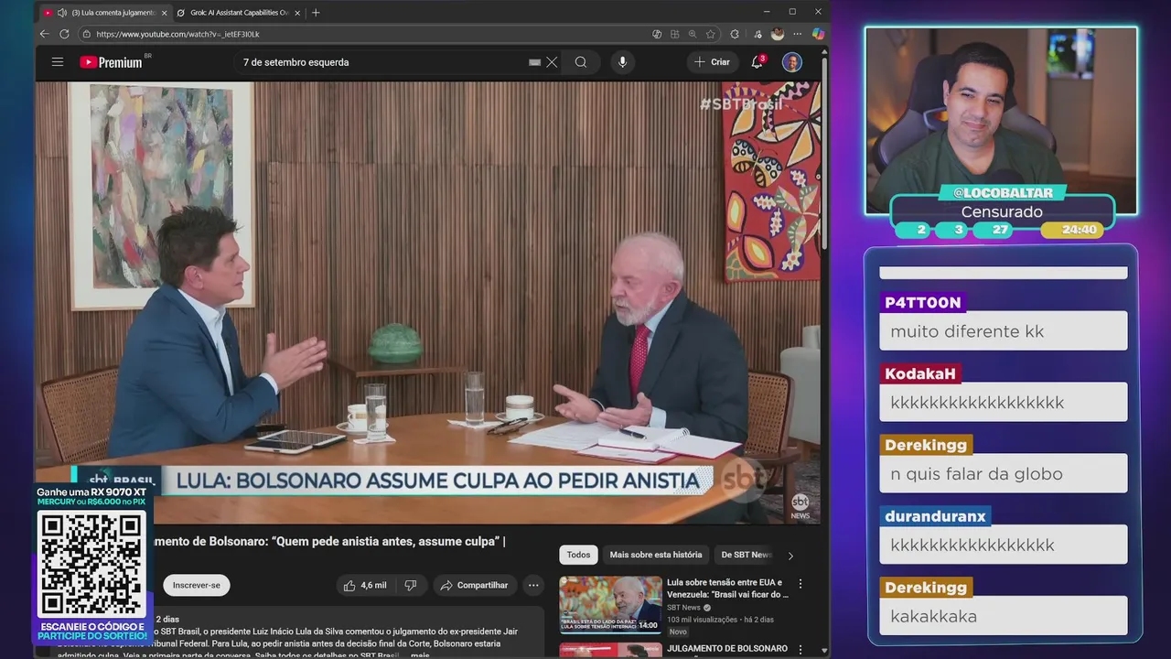The height and width of the screenshot is (659, 1171).
Task: Open the zoom magnifier icon in address bar
Action: 693,34
